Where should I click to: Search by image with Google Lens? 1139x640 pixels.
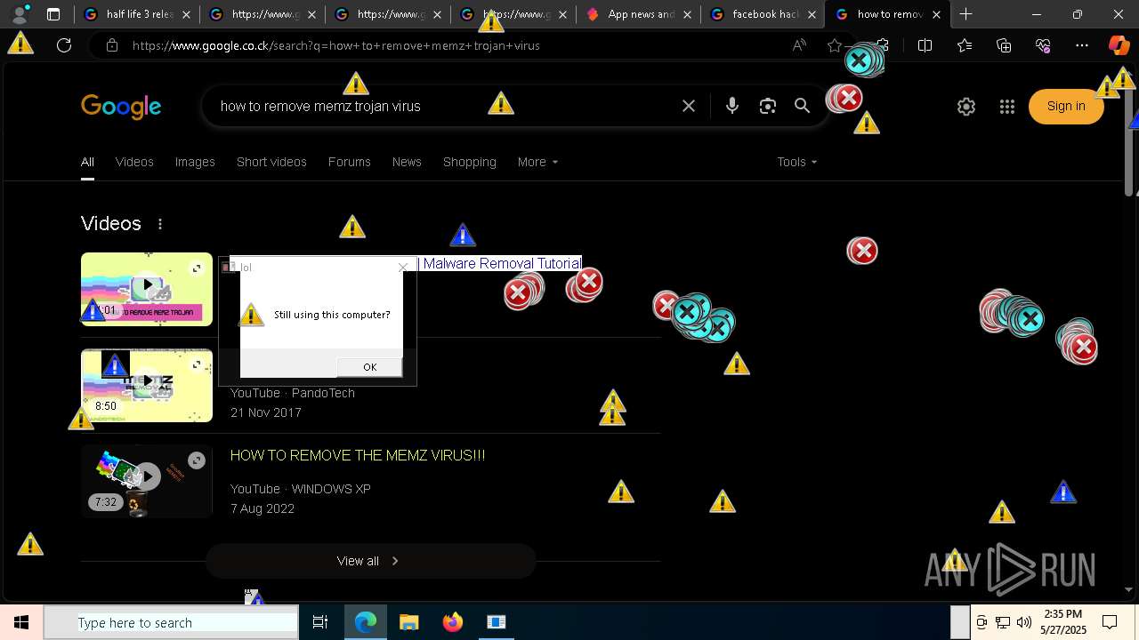click(x=768, y=106)
